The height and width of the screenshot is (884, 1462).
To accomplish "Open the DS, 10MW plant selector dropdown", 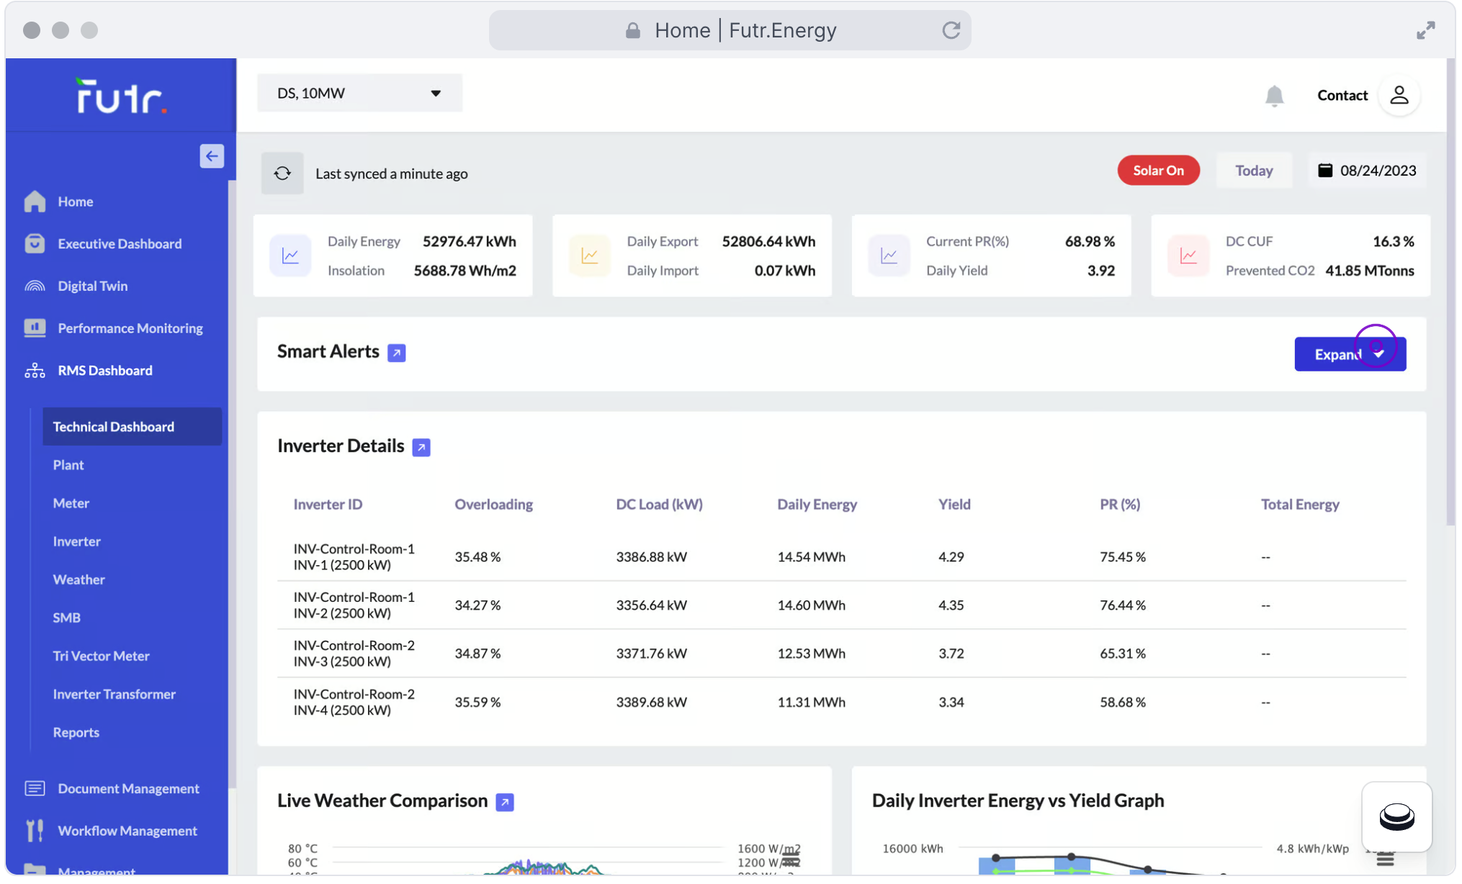I will click(x=359, y=93).
